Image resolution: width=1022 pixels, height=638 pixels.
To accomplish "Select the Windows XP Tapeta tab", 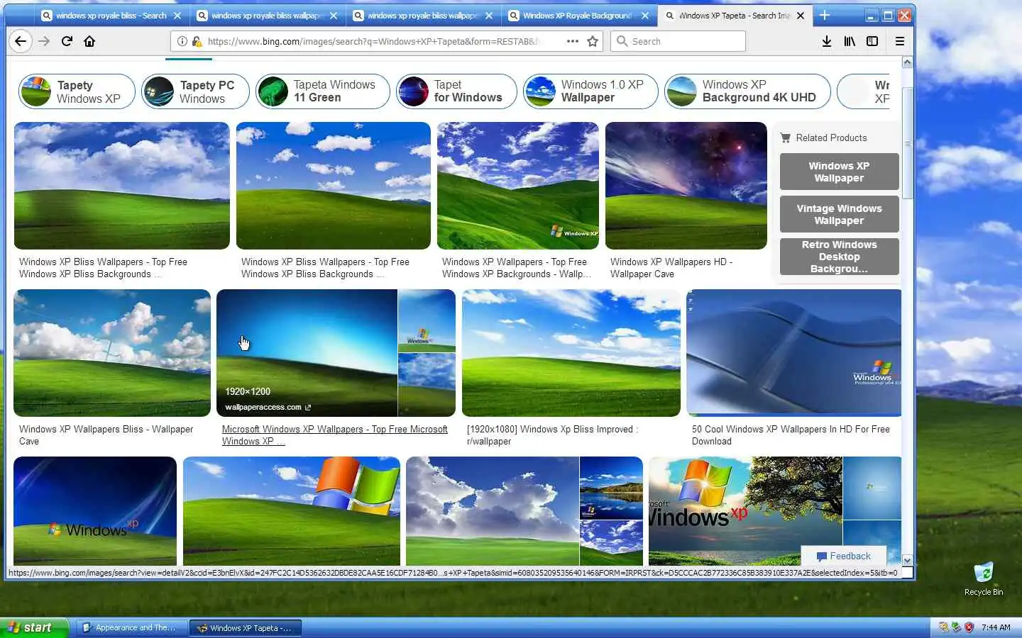I will pyautogui.click(x=735, y=15).
